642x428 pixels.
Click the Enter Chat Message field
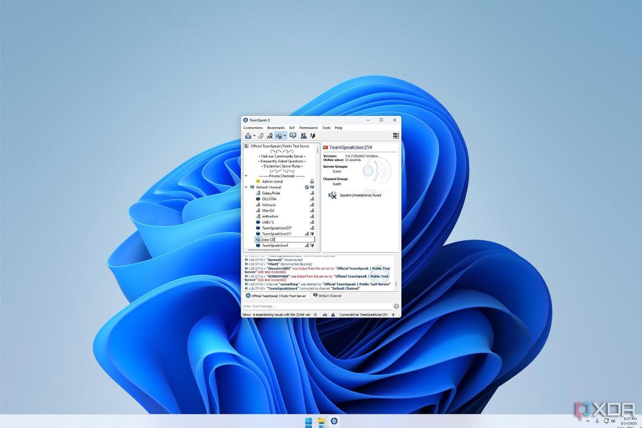point(317,306)
